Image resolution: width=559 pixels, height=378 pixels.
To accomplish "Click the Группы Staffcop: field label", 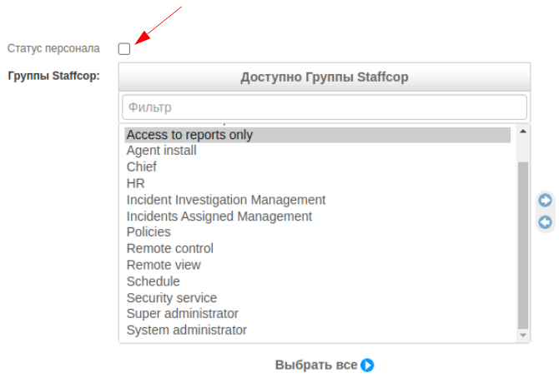I will (54, 76).
